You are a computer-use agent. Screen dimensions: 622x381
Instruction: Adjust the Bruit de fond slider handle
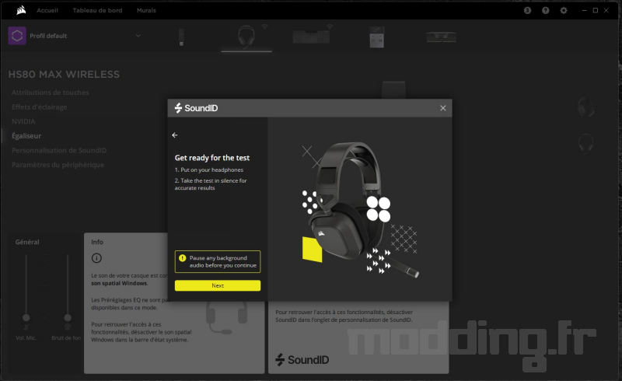[x=68, y=317]
